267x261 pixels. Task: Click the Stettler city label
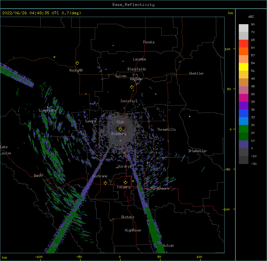(x=196, y=73)
